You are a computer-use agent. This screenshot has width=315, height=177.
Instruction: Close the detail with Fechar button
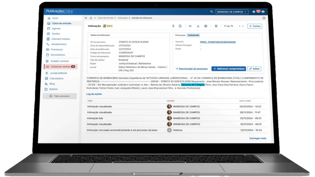(x=254, y=26)
